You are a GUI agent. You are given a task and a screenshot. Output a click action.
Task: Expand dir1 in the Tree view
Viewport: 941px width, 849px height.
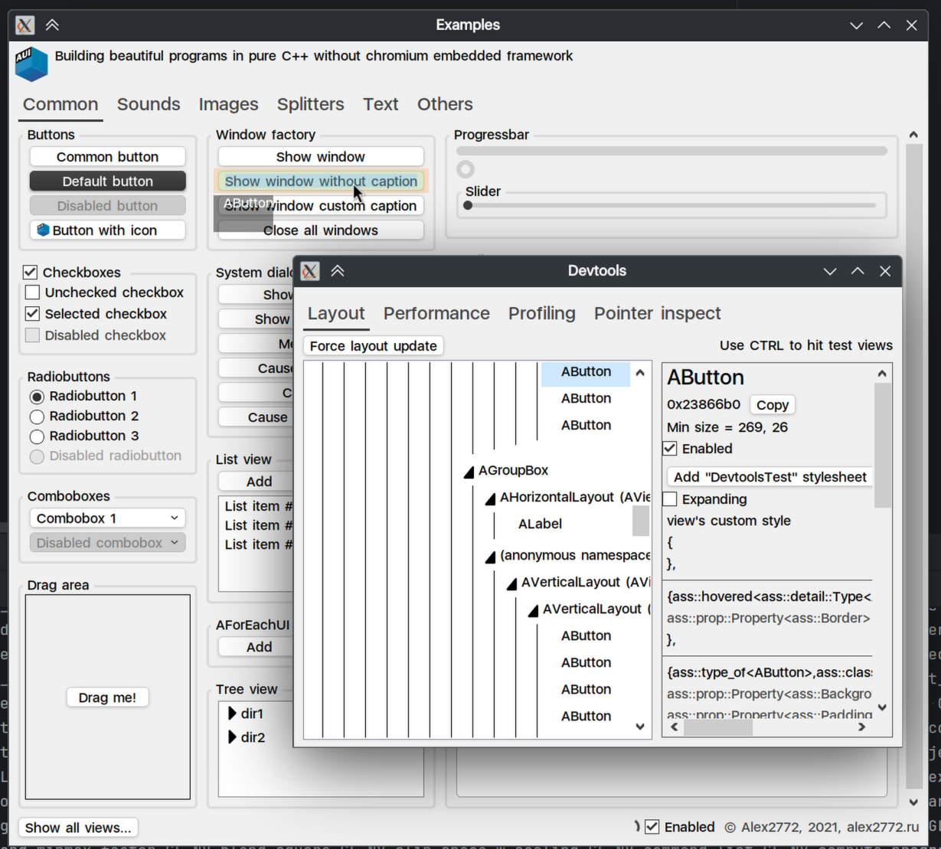pos(233,713)
